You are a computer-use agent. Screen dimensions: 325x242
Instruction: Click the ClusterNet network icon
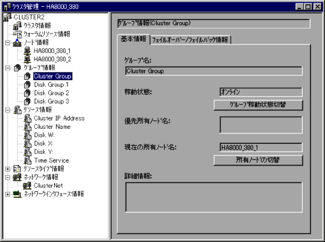(27, 186)
